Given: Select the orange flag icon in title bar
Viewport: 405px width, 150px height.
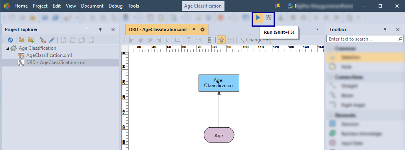Looking at the screenshot, I should tap(278, 6).
